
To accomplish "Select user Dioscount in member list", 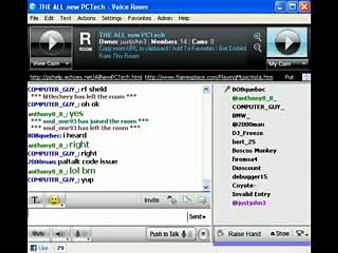I will tap(246, 168).
